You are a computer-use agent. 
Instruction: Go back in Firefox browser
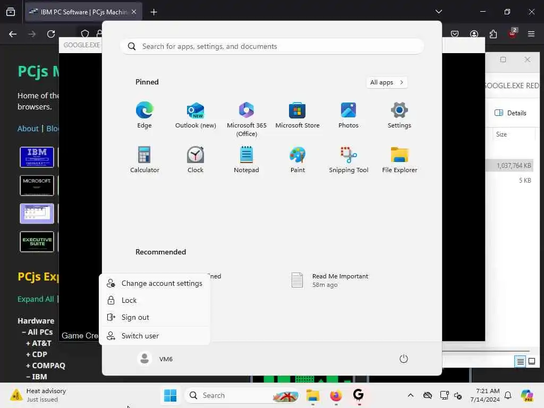13,34
